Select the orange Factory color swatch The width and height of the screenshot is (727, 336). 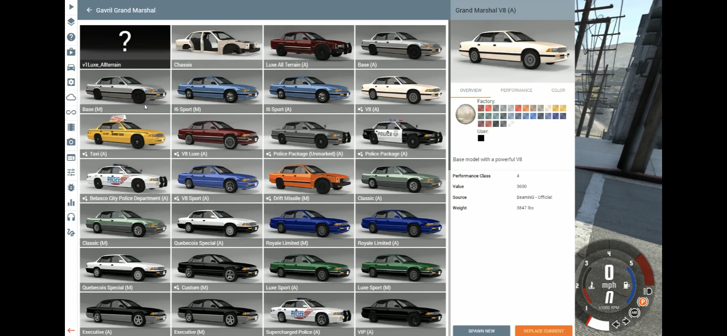[526, 108]
